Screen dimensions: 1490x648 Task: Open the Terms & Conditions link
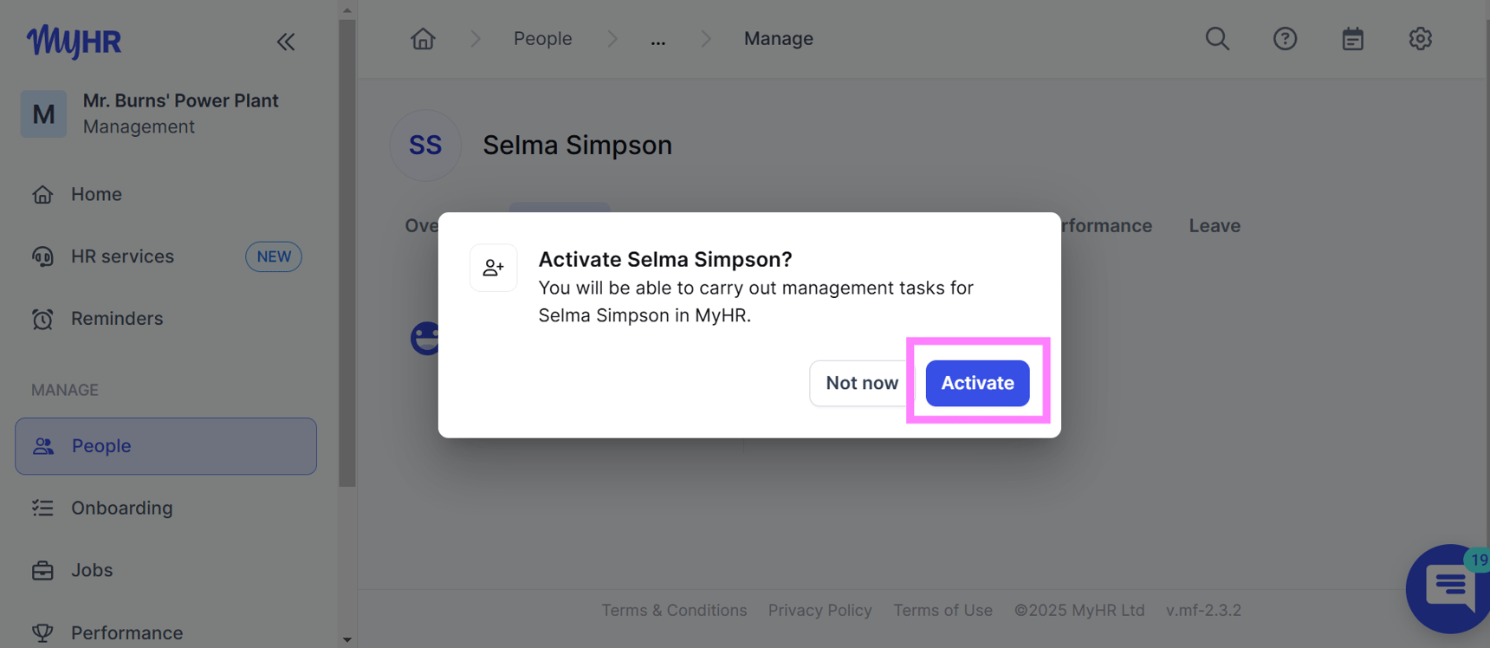674,610
